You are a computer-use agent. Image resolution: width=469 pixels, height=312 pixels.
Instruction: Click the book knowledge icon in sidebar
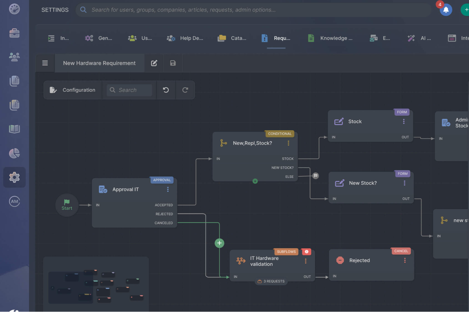click(x=15, y=129)
